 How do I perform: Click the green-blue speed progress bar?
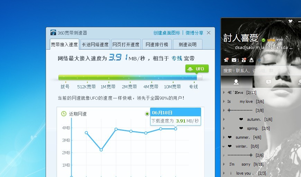[x=128, y=77]
